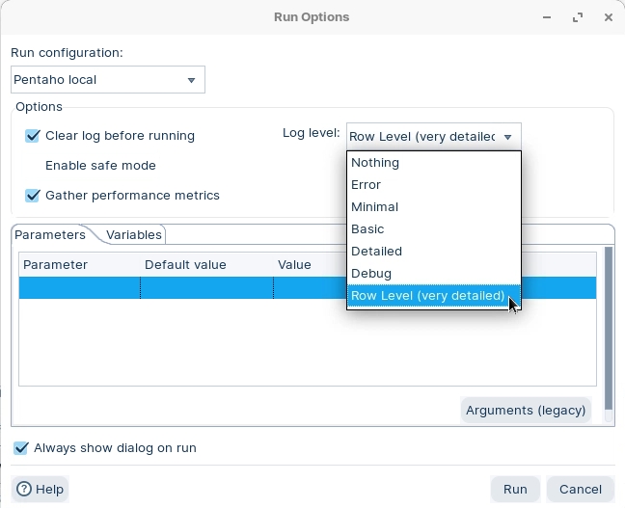Screen dimensions: 625x508
Task: Disable Always show dialog on run
Action: point(21,448)
